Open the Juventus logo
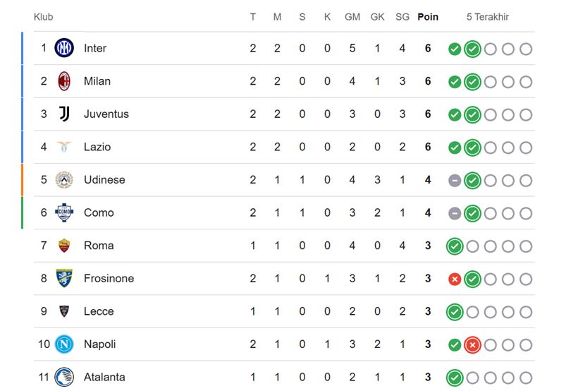The height and width of the screenshot is (391, 566). pos(64,114)
